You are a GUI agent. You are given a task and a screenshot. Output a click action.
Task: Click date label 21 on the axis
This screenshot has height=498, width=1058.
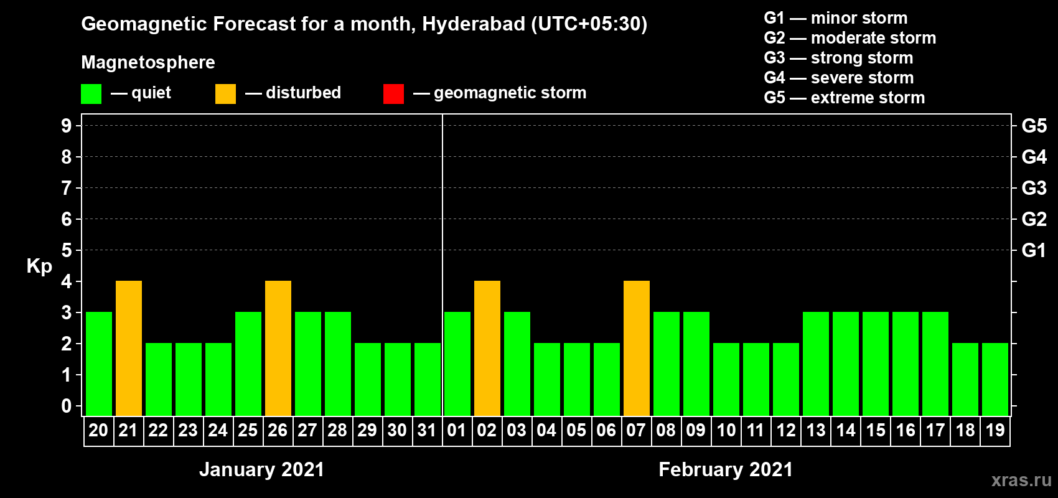(x=128, y=431)
